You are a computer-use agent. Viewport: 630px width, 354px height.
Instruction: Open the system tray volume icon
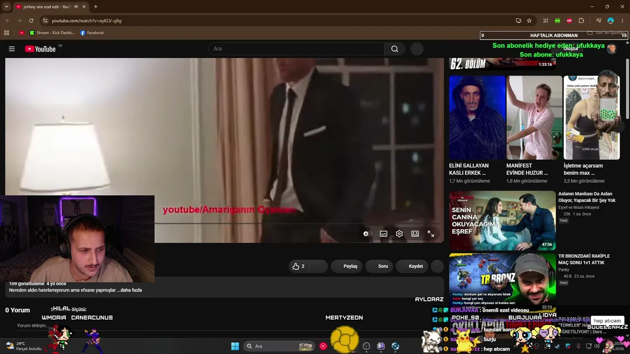[x=597, y=346]
